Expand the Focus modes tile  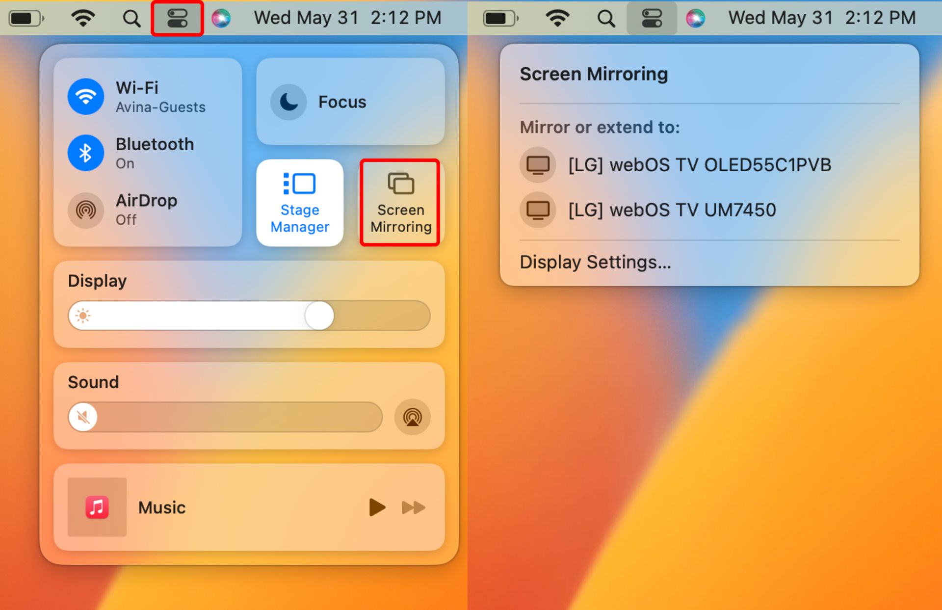point(350,102)
